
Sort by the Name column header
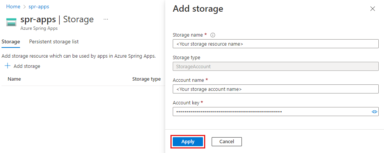click(14, 79)
